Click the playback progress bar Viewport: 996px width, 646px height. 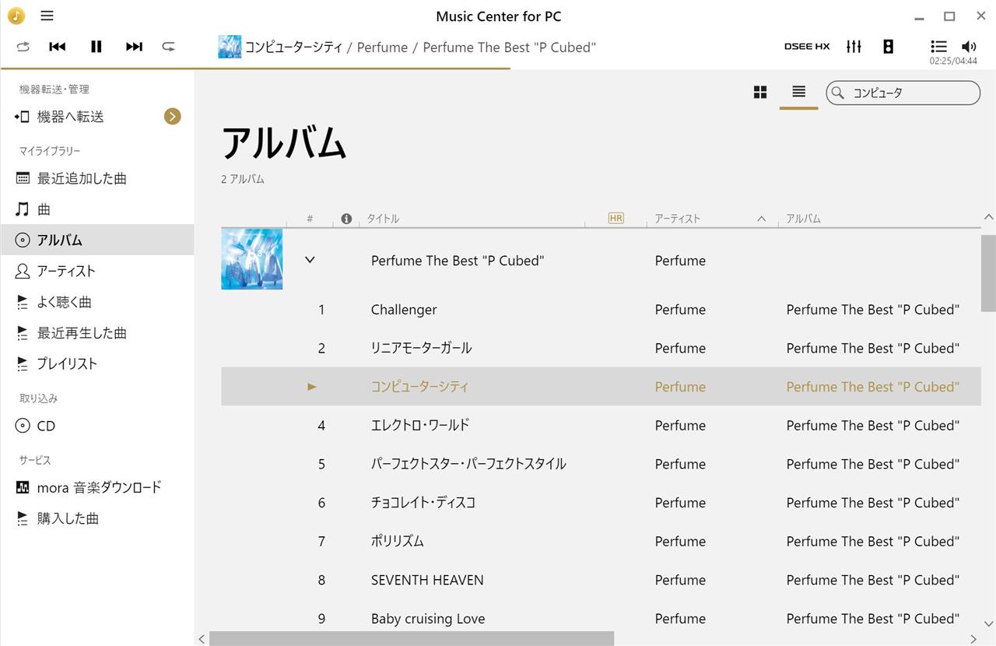tap(498, 68)
